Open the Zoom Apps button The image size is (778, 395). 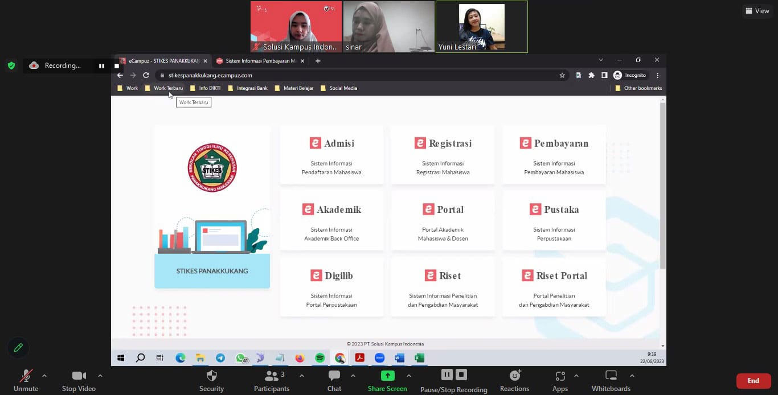560,380
